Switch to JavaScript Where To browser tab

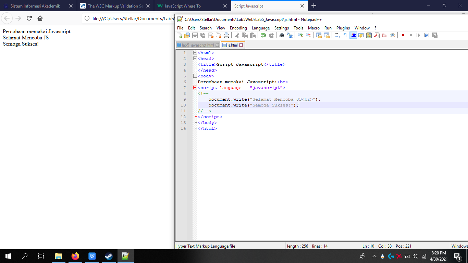click(192, 6)
